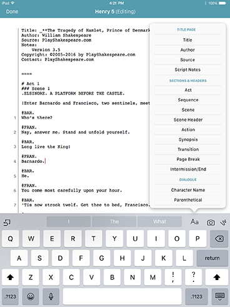Tap the Y key
The width and height of the screenshot is (230, 307).
114,239
